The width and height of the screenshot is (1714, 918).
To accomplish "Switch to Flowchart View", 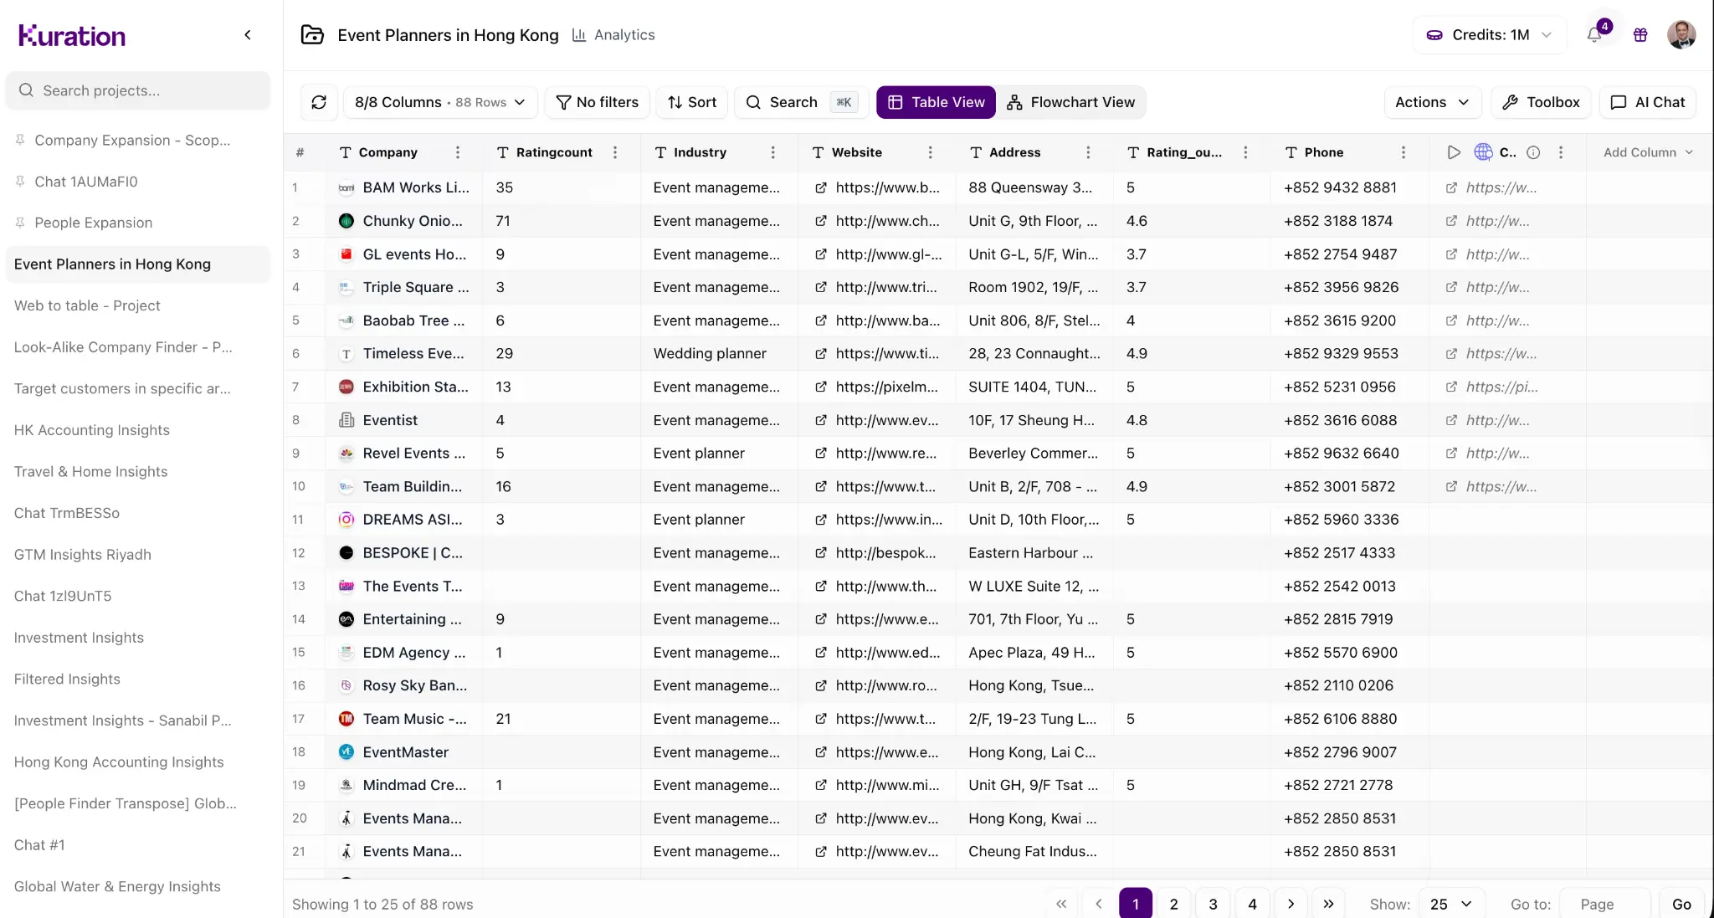I will 1073,102.
